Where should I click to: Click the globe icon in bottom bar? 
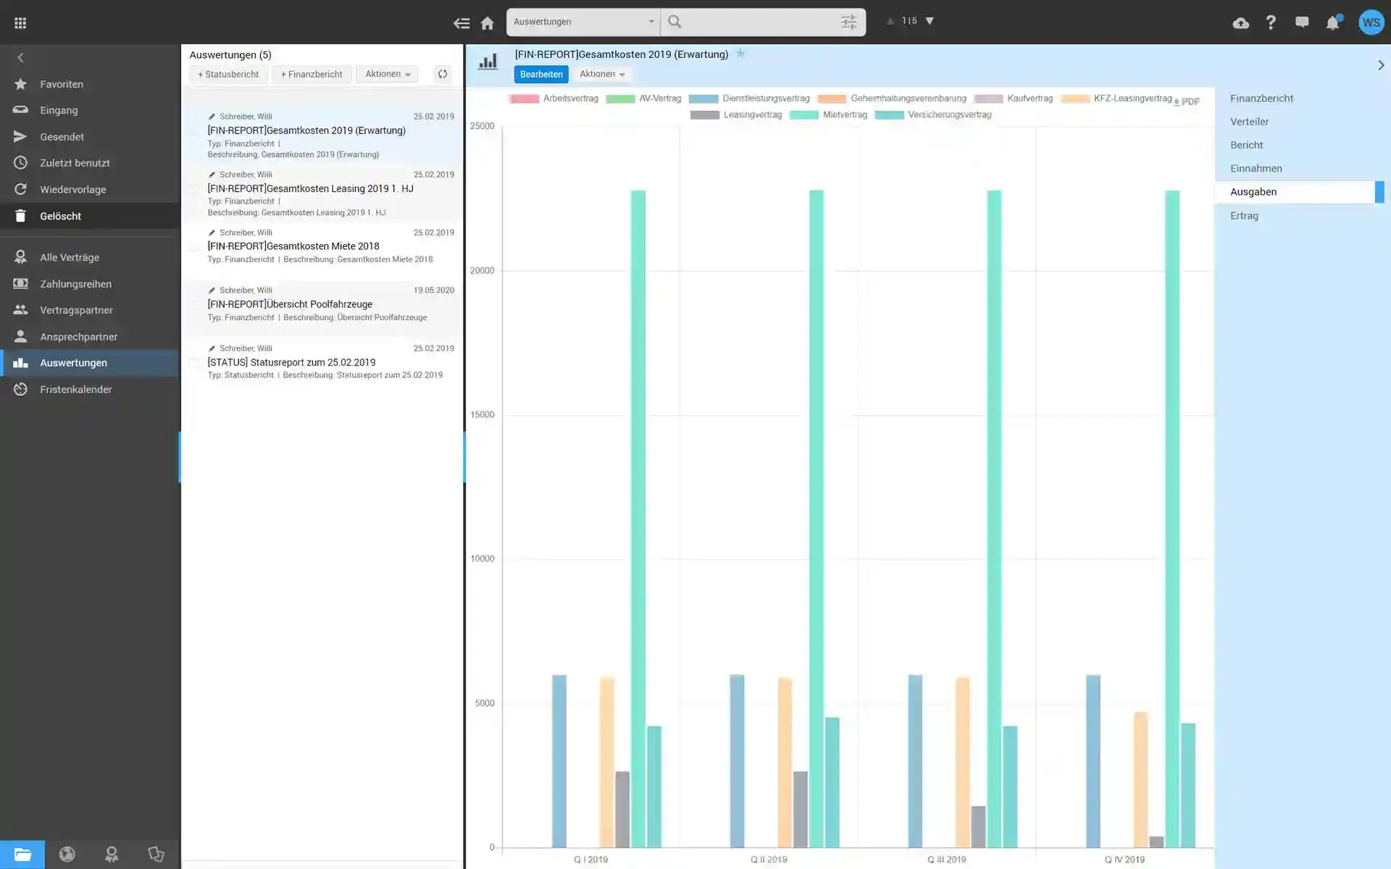pos(67,855)
